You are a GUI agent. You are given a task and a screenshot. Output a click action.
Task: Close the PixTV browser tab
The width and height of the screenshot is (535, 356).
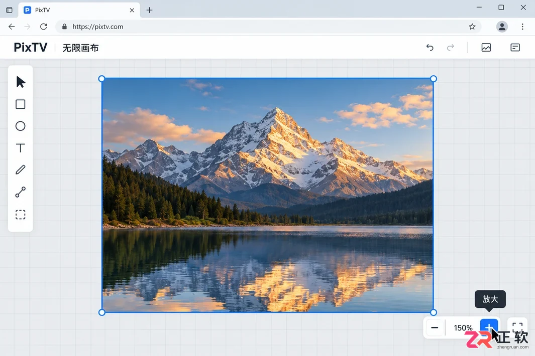click(132, 10)
